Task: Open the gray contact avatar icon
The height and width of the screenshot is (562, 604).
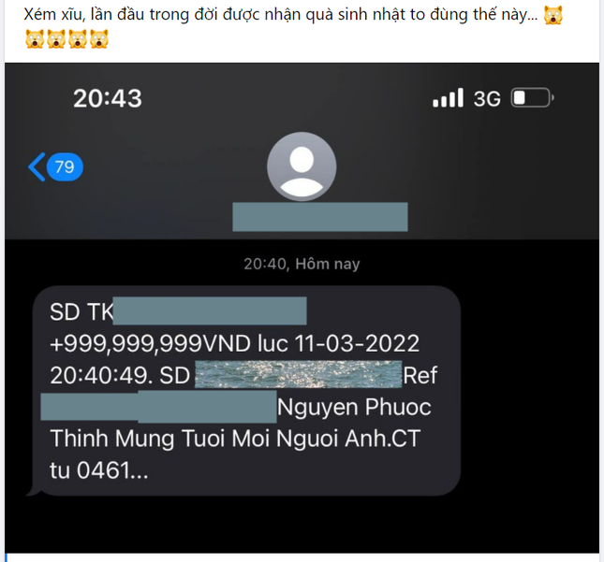Action: tap(302, 166)
